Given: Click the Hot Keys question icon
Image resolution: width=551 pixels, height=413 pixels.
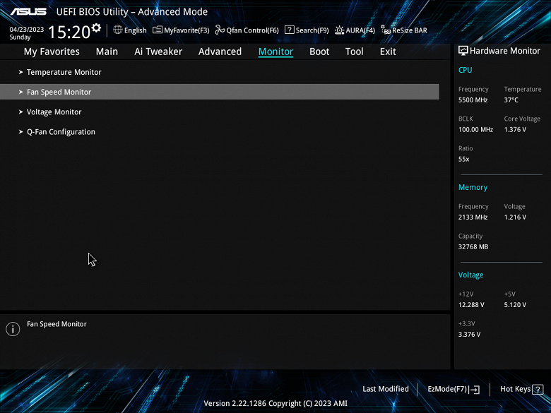Looking at the screenshot, I should tap(538, 390).
